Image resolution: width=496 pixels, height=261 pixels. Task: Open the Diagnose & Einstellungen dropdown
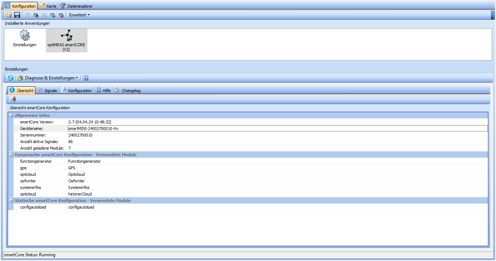(48, 78)
